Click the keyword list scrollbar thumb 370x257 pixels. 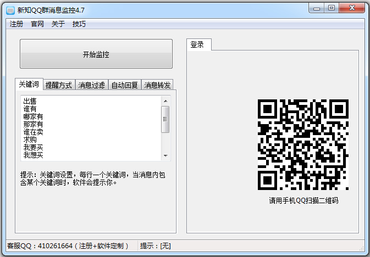coord(165,119)
